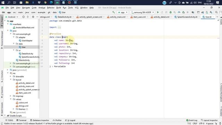
Task: Open the TODO tool window
Action: click(9, 120)
